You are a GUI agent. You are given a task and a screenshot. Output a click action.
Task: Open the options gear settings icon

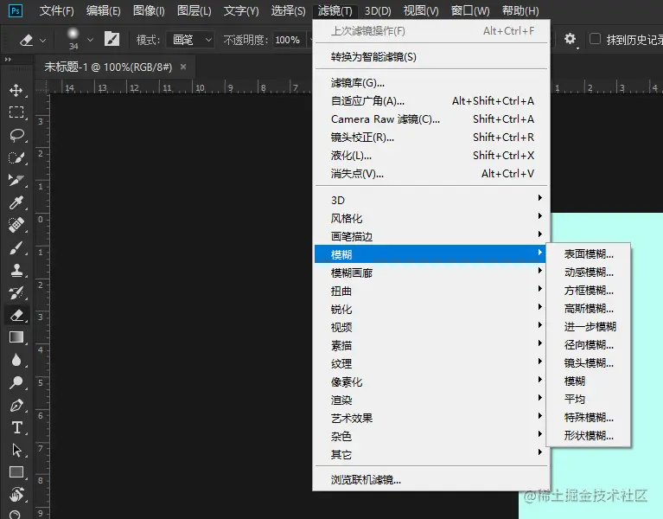pos(570,39)
